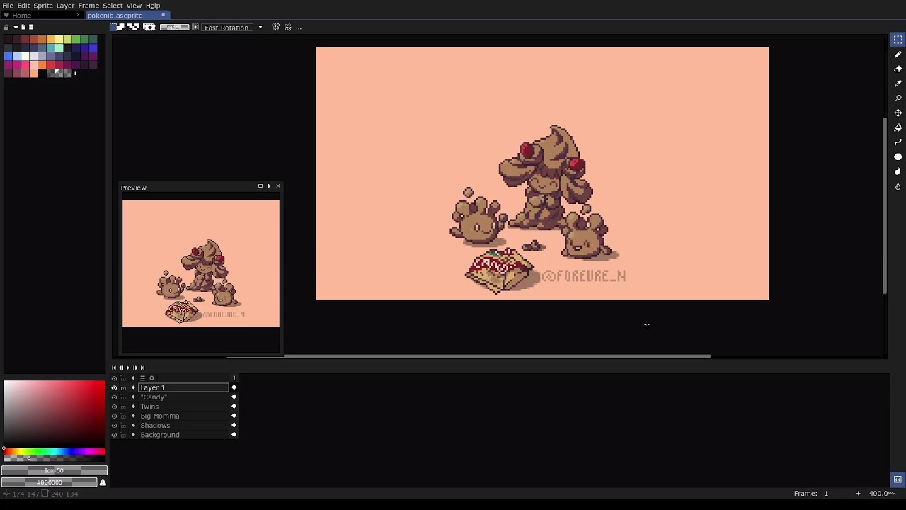Select the Rectangular Marquee tool
The width and height of the screenshot is (906, 510).
coord(898,40)
